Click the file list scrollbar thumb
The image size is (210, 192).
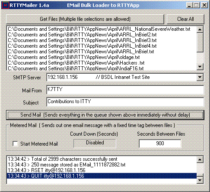(200, 42)
